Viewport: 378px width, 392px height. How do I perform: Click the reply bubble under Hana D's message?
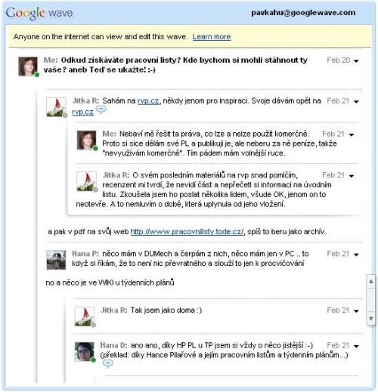coord(108,364)
